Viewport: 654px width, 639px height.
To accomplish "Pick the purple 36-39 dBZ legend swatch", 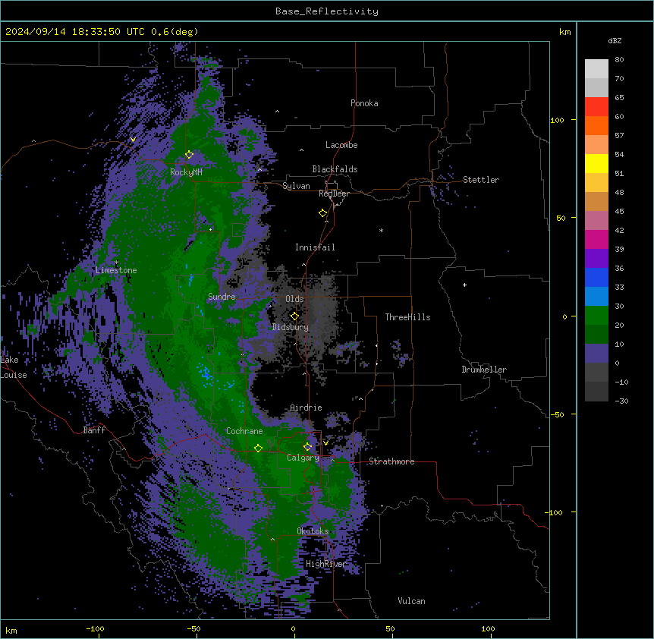I will pyautogui.click(x=596, y=259).
